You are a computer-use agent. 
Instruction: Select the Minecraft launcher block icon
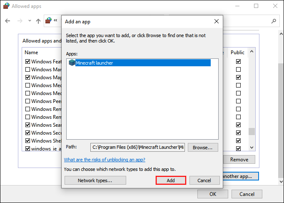tap(72, 63)
